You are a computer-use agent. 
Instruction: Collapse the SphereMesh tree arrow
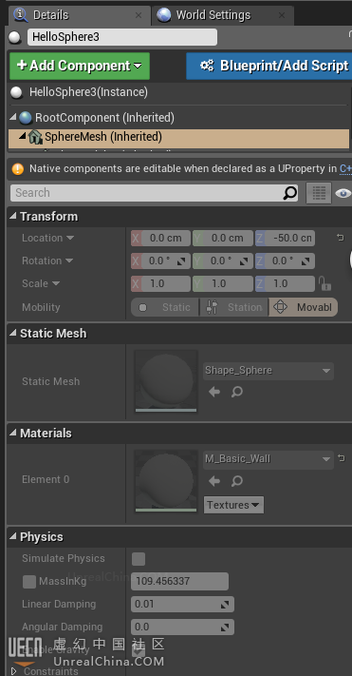[x=23, y=136]
